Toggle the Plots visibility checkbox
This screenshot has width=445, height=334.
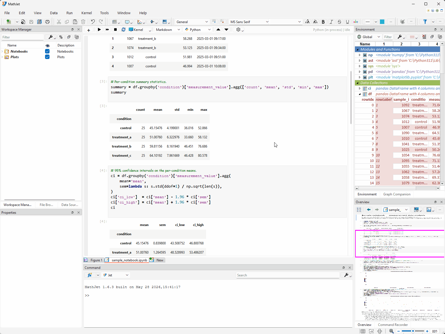pyautogui.click(x=47, y=57)
